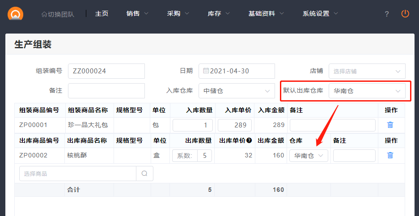
Task: Click the help question mark icon
Action: (387, 14)
